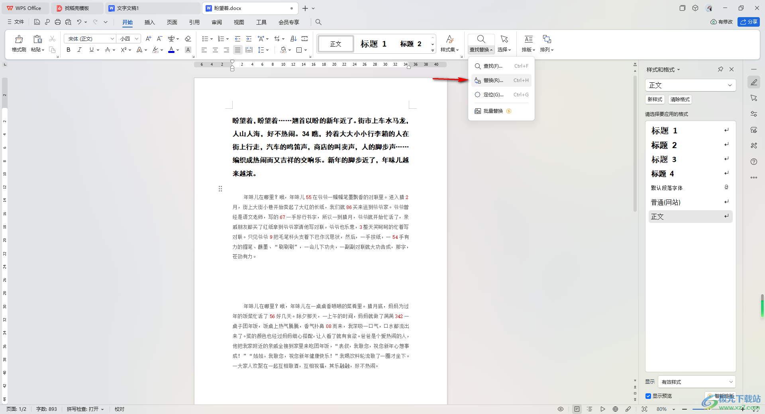Click the Format Painter (格式刷) icon

19,39
